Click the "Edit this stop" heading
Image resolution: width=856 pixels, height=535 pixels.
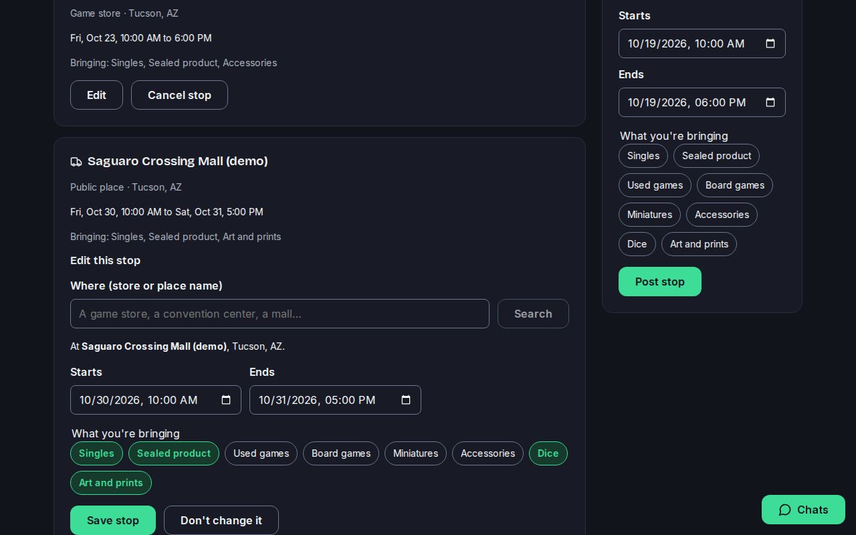tap(105, 261)
